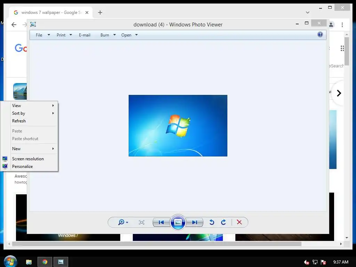Image resolution: width=356 pixels, height=267 pixels.
Task: Expand the File dropdown arrow
Action: (x=49, y=35)
